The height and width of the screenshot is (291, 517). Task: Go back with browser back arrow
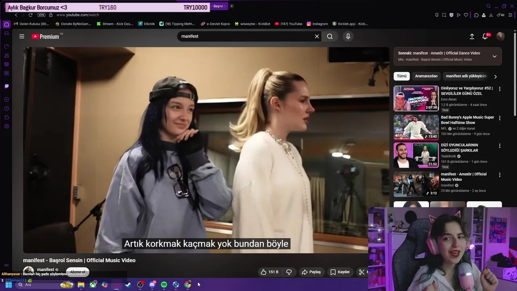pos(16,15)
